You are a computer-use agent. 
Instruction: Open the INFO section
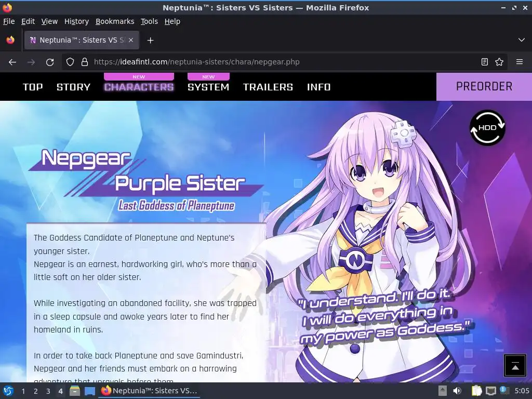pyautogui.click(x=318, y=87)
